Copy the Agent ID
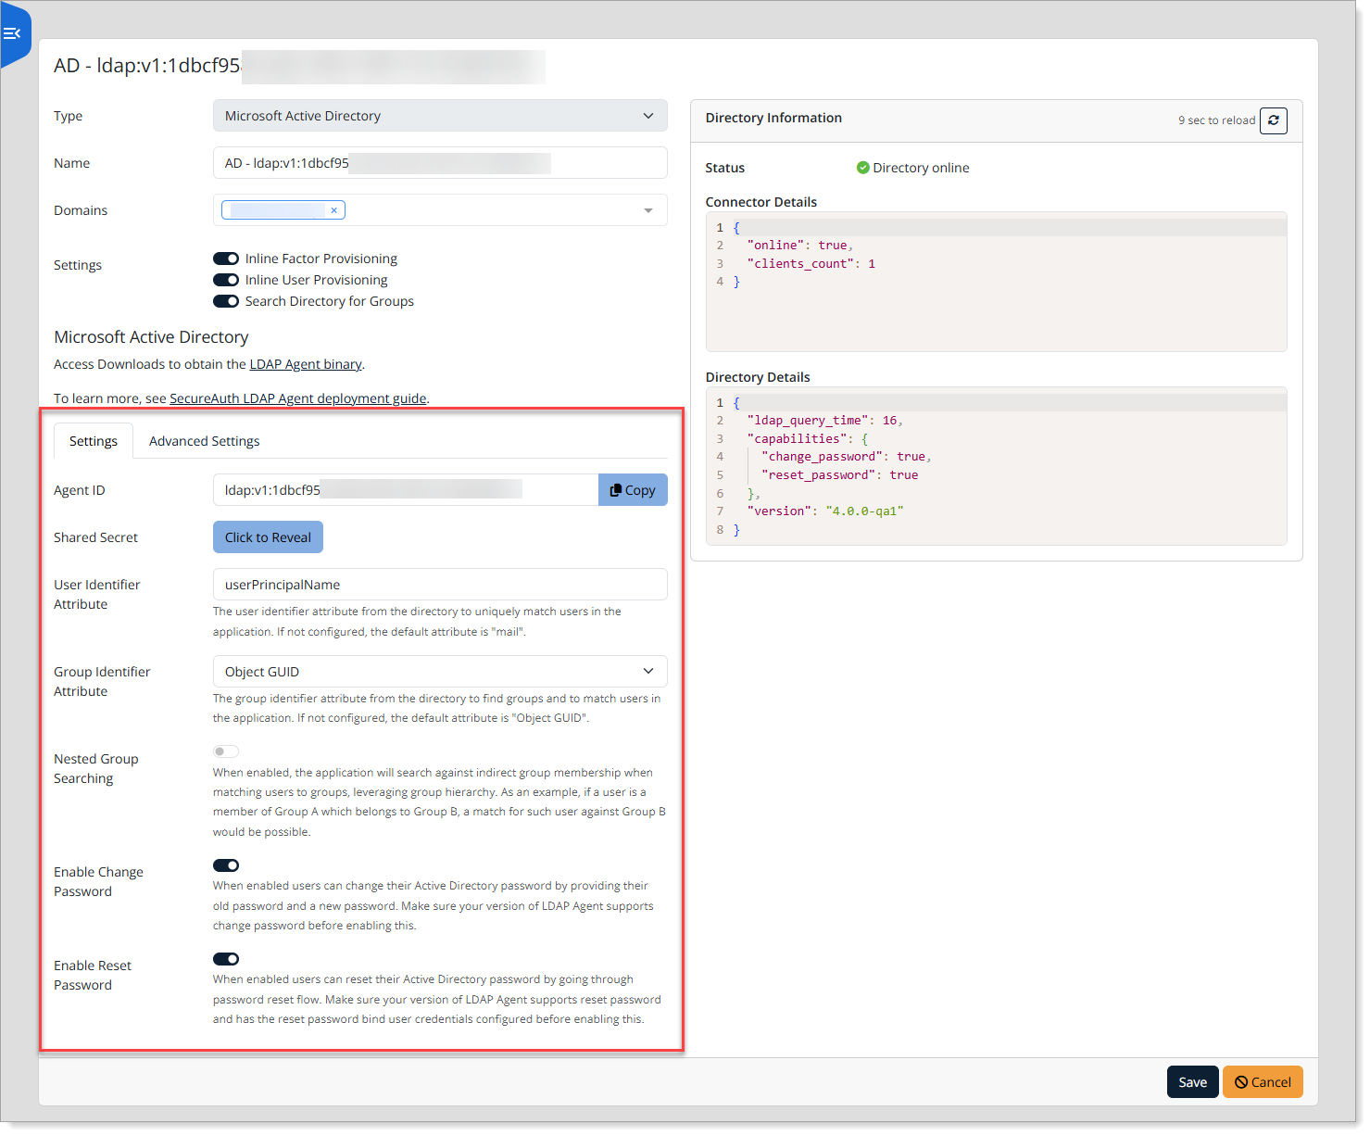This screenshot has height=1136, width=1370. [633, 490]
